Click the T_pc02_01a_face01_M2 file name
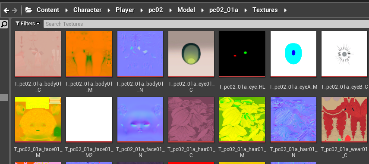This screenshot has height=164, width=369. click(x=89, y=152)
